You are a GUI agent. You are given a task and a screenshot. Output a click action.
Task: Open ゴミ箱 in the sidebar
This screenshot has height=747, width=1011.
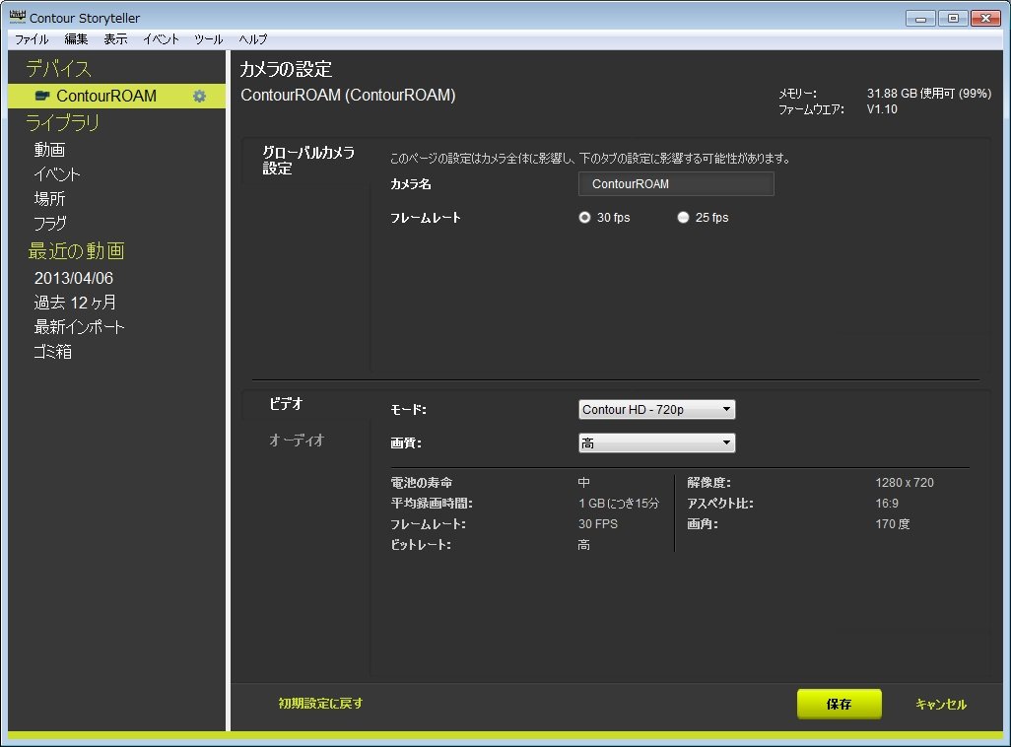[53, 352]
